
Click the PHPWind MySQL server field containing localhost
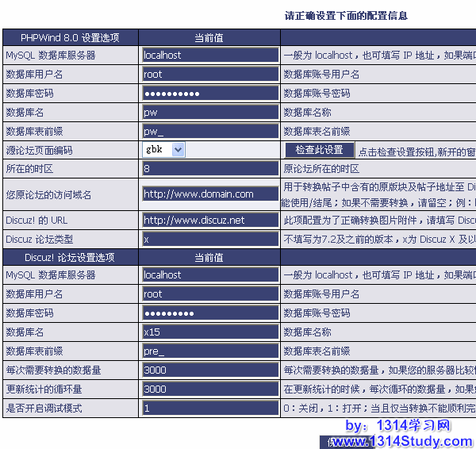209,56
